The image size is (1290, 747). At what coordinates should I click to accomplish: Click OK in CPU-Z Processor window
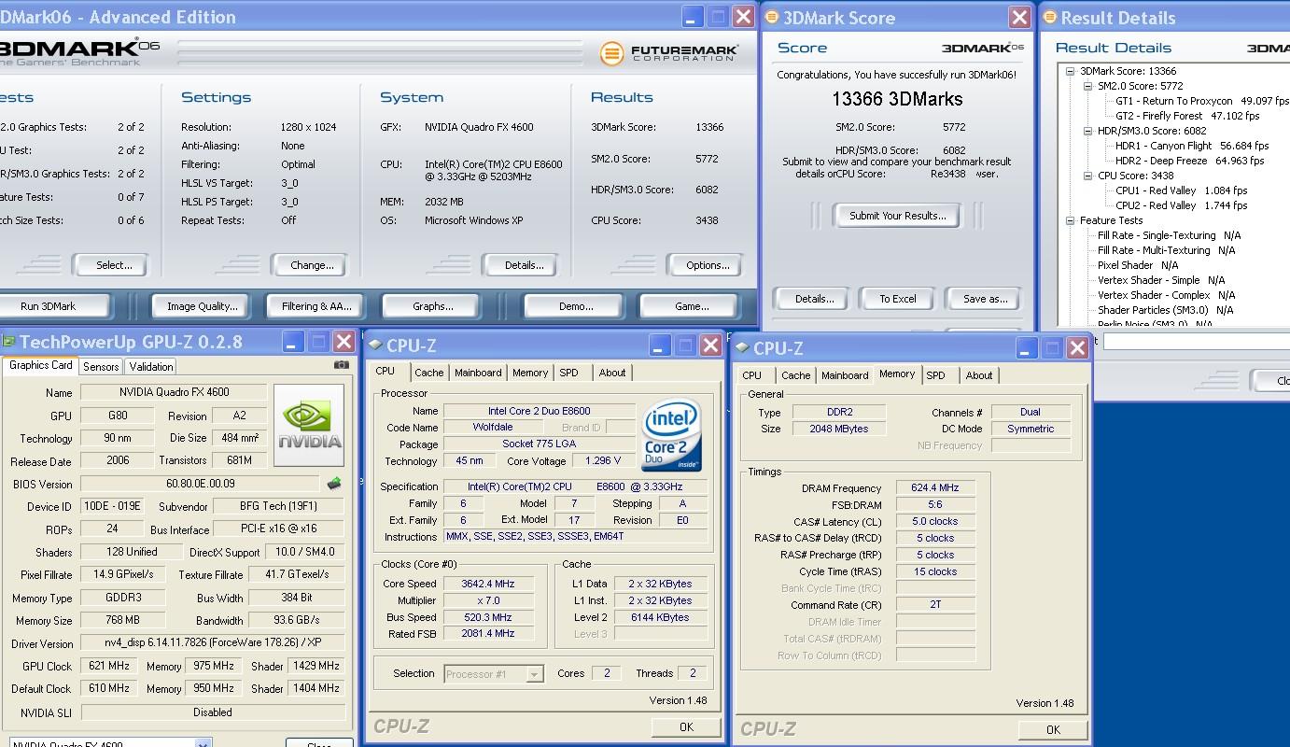tap(686, 727)
